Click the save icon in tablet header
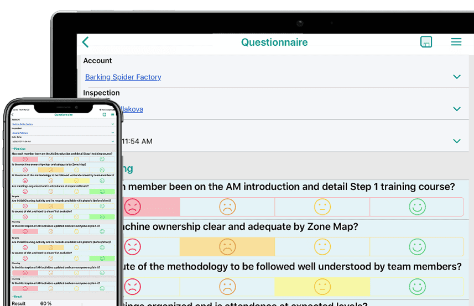This screenshot has height=306, width=474. tap(426, 42)
